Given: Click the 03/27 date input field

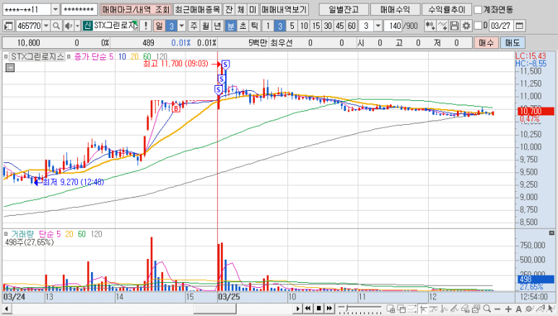Looking at the screenshot, I should point(501,26).
